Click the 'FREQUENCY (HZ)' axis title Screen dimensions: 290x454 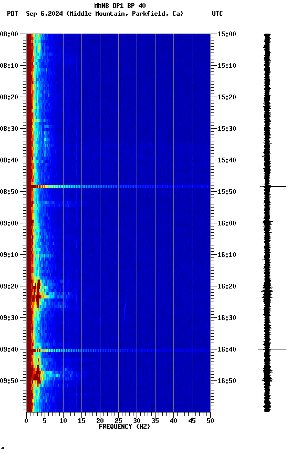[125, 427]
